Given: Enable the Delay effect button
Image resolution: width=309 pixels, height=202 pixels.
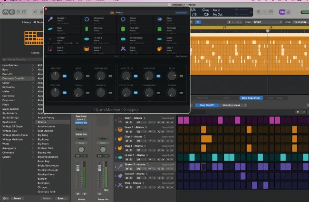Looking at the screenshot, I should 181,76.
